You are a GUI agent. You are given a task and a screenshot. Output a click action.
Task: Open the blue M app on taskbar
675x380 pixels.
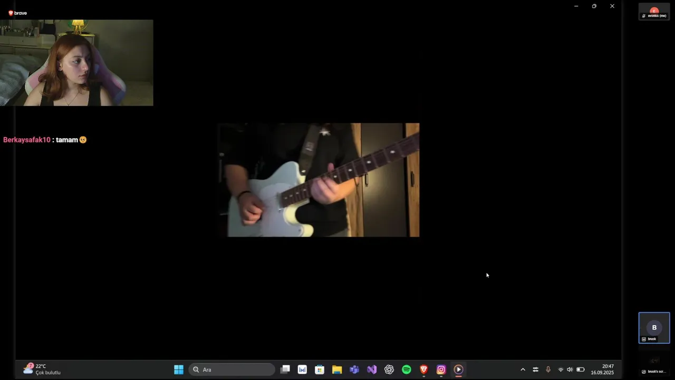[302, 369]
